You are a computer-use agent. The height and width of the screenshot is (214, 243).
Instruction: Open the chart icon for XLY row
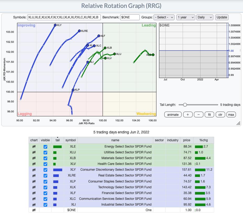click(34, 170)
